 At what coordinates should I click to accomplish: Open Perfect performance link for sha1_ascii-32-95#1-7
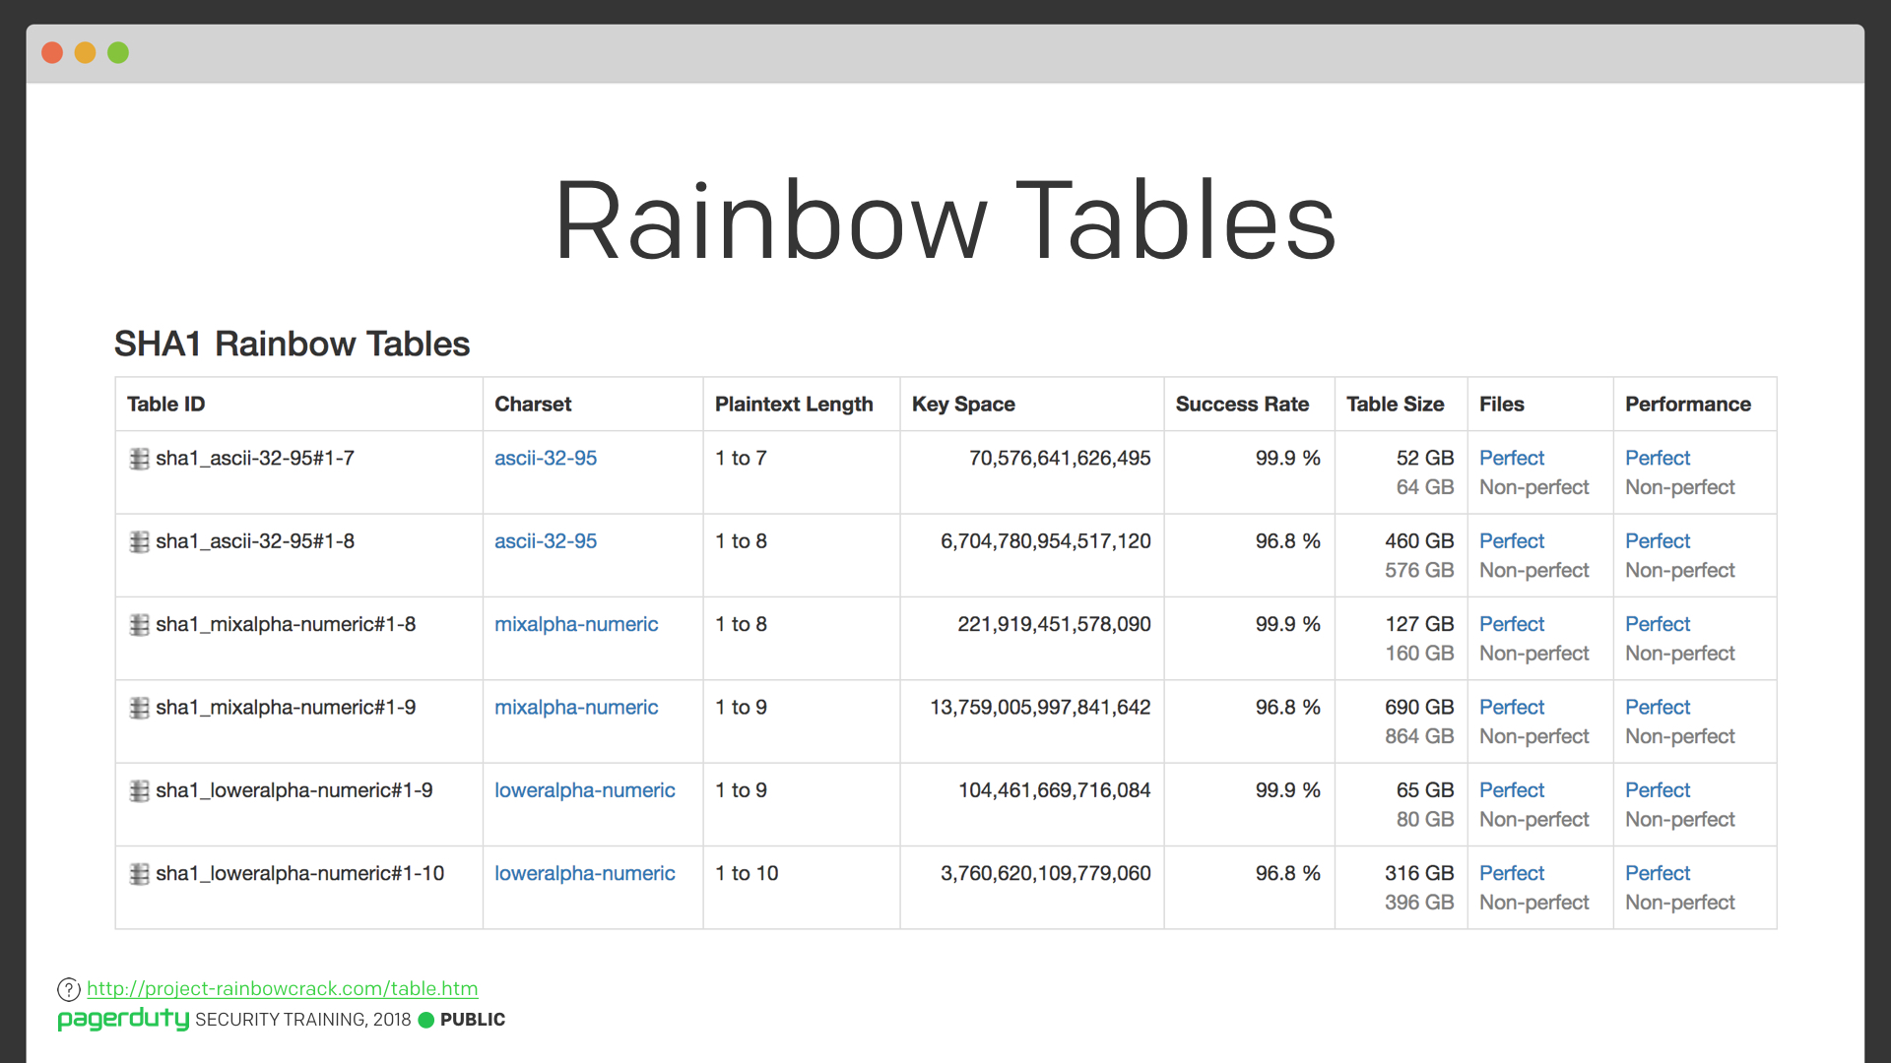pos(1658,458)
